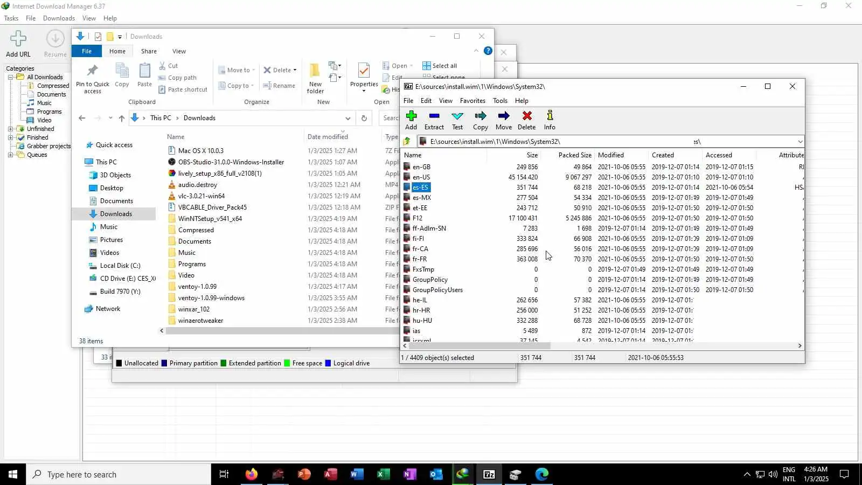Switch to Explorer's View ribbon tab

[179, 51]
